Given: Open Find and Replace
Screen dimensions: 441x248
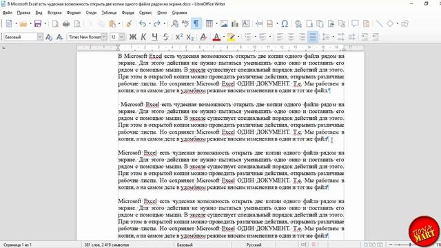Looking at the screenshot, I should [x=174, y=23].
